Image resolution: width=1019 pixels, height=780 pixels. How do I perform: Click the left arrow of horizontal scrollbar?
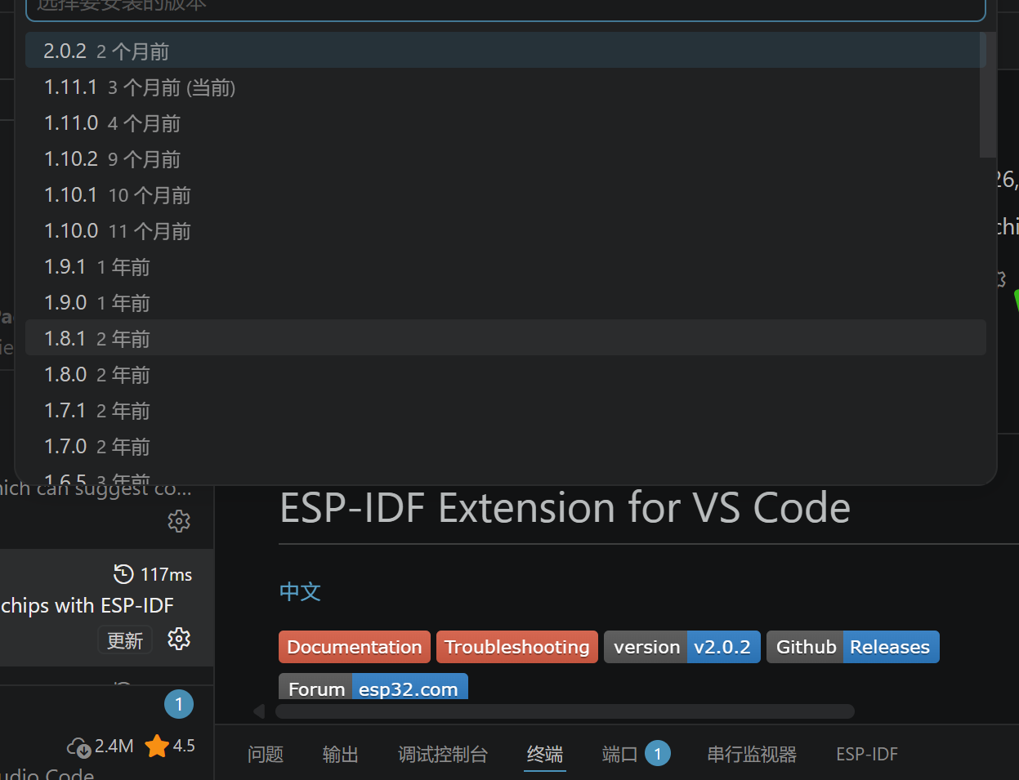[x=259, y=711]
